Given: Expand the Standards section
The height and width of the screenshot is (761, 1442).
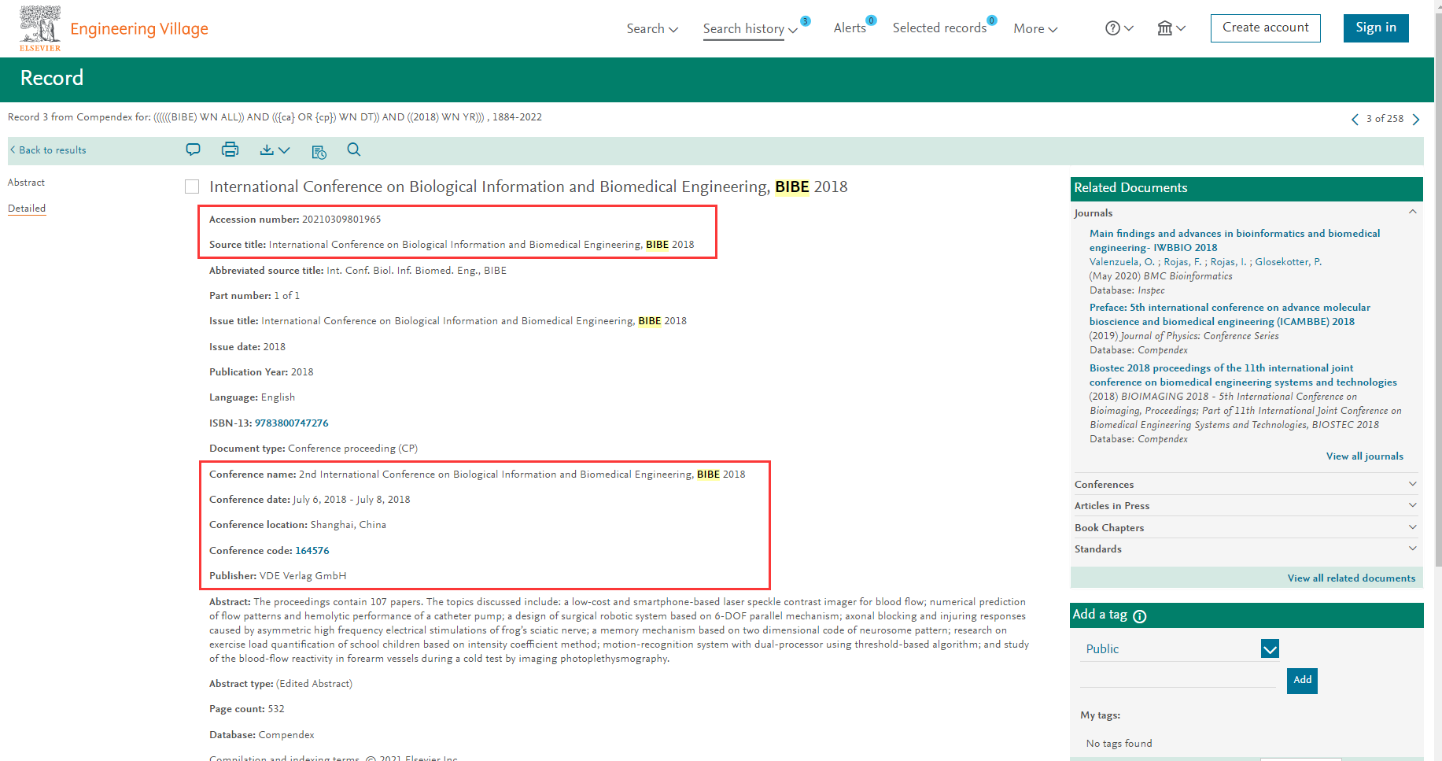Looking at the screenshot, I should (x=1246, y=549).
